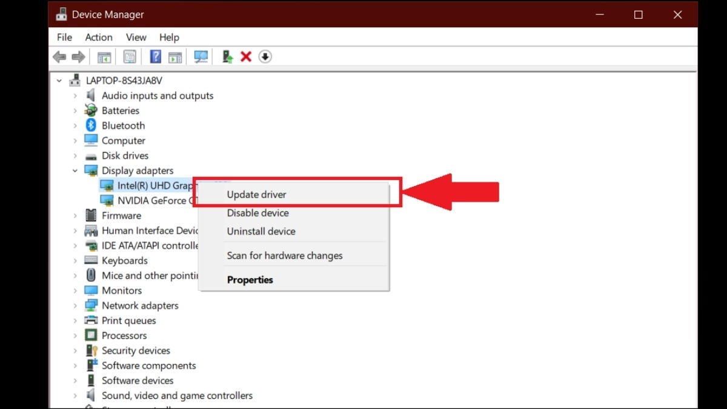This screenshot has height=409, width=727.
Task: Click the Print queues printer icon
Action: pos(91,321)
